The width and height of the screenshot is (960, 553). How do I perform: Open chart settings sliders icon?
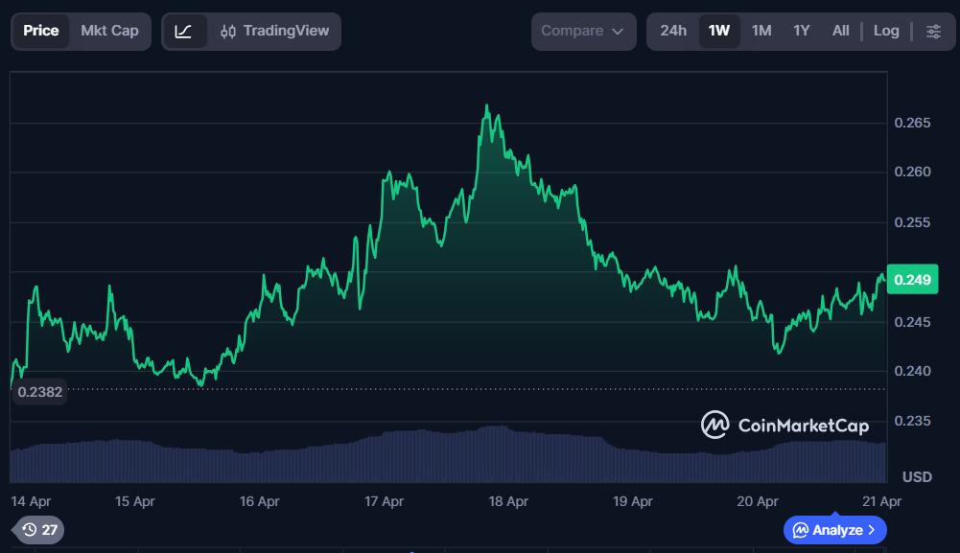(x=933, y=31)
